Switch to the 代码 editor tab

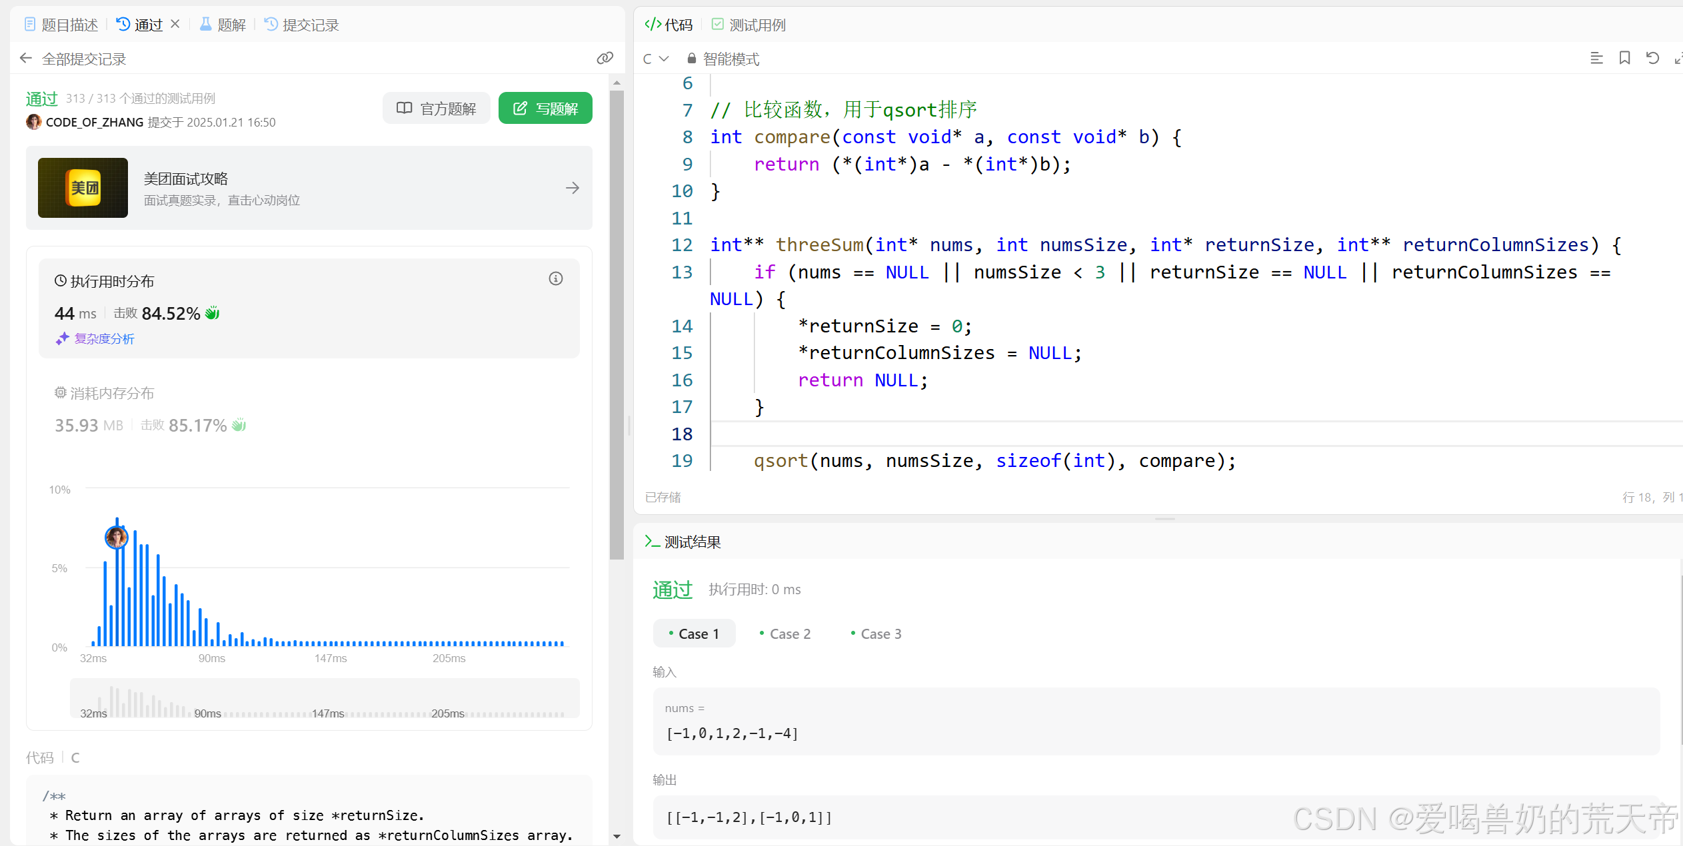[x=669, y=25]
